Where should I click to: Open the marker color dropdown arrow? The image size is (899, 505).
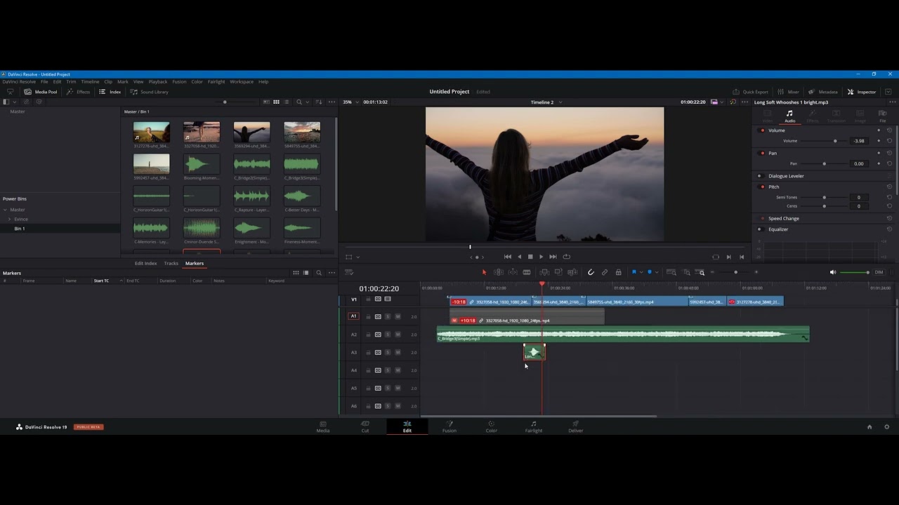point(657,272)
